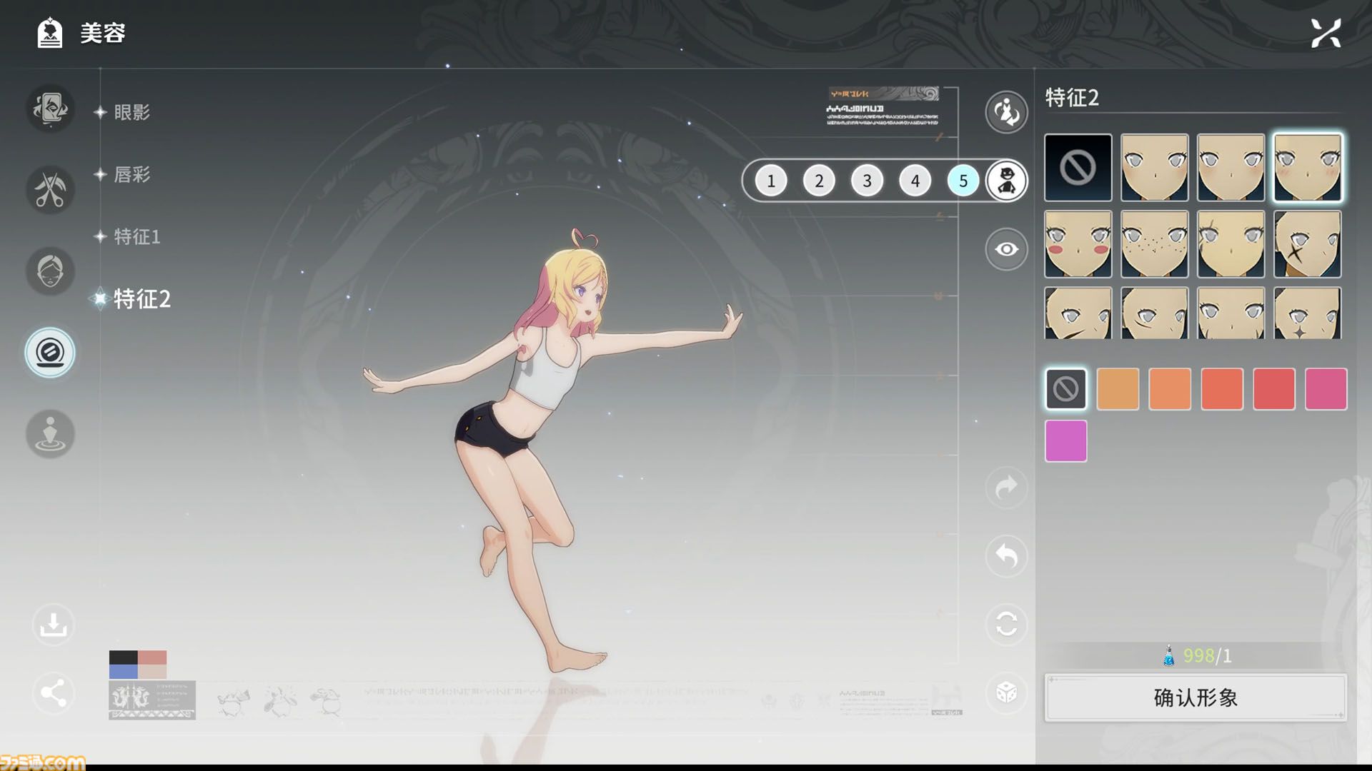The image size is (1372, 771).
Task: Click the dice randomize button
Action: [x=1006, y=692]
